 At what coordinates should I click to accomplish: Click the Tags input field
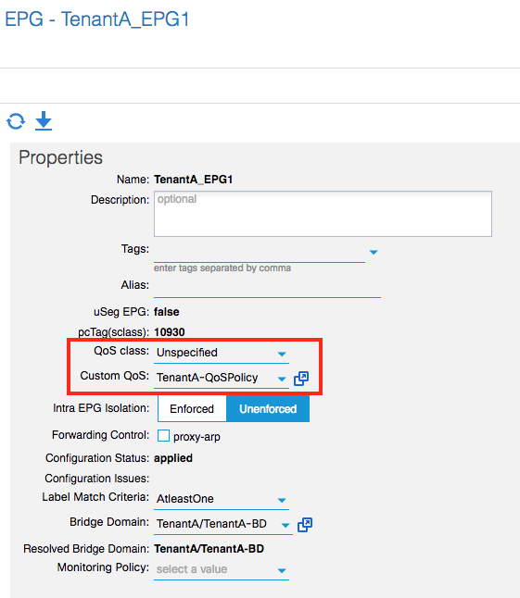(260, 252)
